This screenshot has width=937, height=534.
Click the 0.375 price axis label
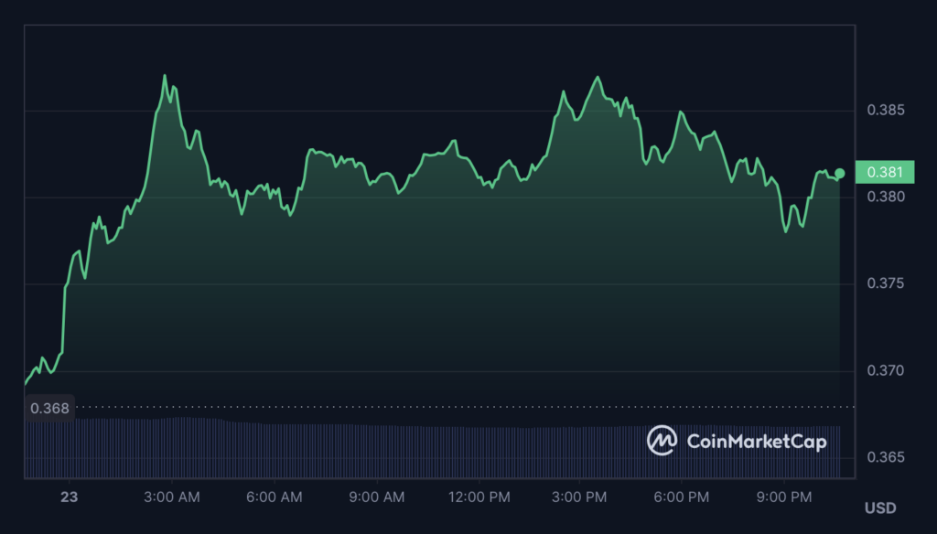886,283
